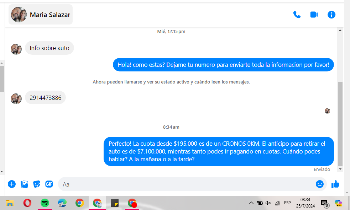Open Maria Salazar profile header

coord(41,15)
